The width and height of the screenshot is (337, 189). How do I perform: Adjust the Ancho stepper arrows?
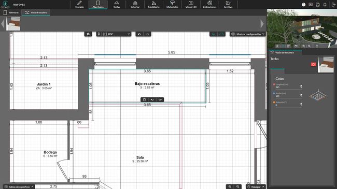tap(301, 95)
